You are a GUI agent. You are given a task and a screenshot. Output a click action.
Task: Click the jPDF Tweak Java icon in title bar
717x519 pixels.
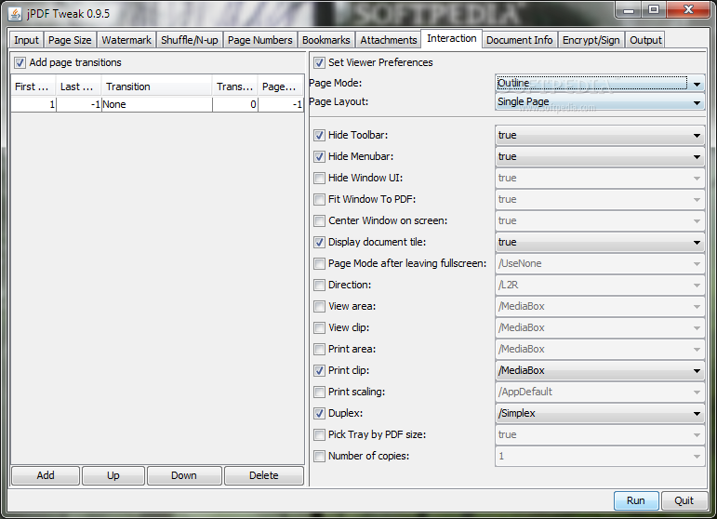coord(15,14)
